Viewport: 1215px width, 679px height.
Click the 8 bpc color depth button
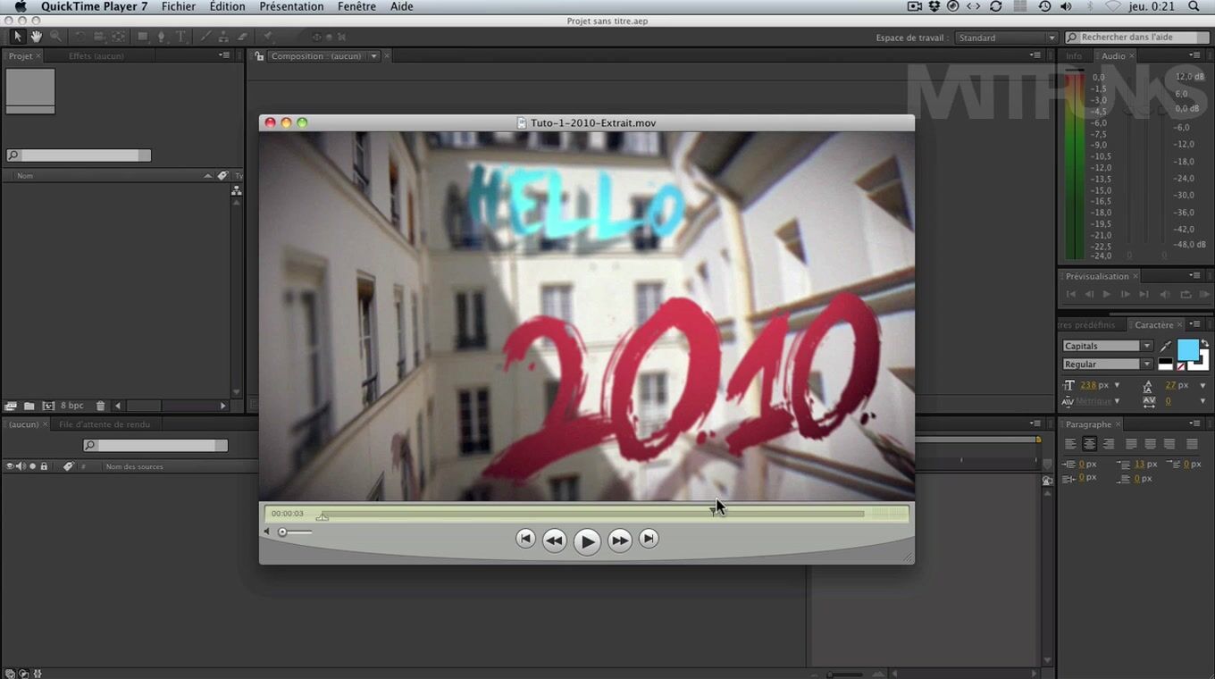point(72,407)
